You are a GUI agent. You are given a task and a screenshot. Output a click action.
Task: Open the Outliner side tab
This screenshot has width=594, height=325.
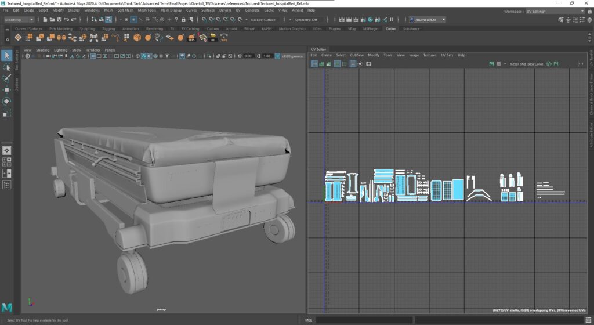[x=16, y=84]
